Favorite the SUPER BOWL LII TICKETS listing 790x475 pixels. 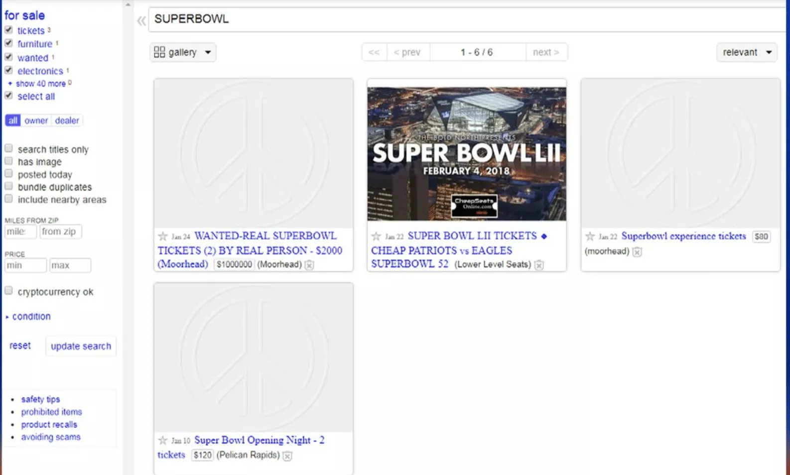point(376,237)
